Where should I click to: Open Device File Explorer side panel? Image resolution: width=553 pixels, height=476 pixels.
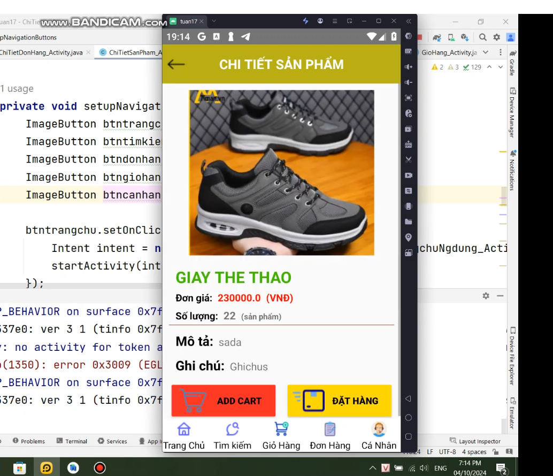512,356
